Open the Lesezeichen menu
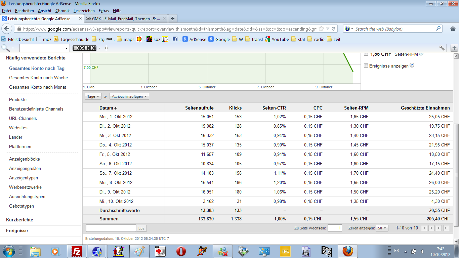Viewport: 459px width, 258px height. [84, 11]
